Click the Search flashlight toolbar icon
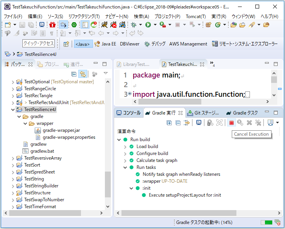This screenshot has height=229, width=285. click(252, 25)
